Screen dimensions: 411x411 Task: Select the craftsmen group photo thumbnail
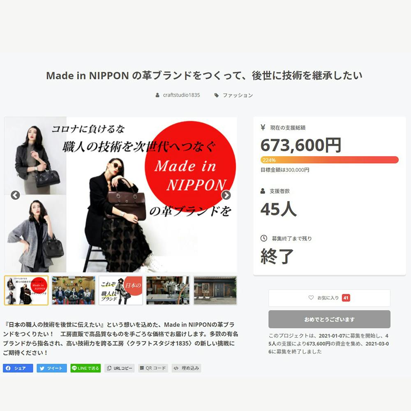[x=74, y=291]
